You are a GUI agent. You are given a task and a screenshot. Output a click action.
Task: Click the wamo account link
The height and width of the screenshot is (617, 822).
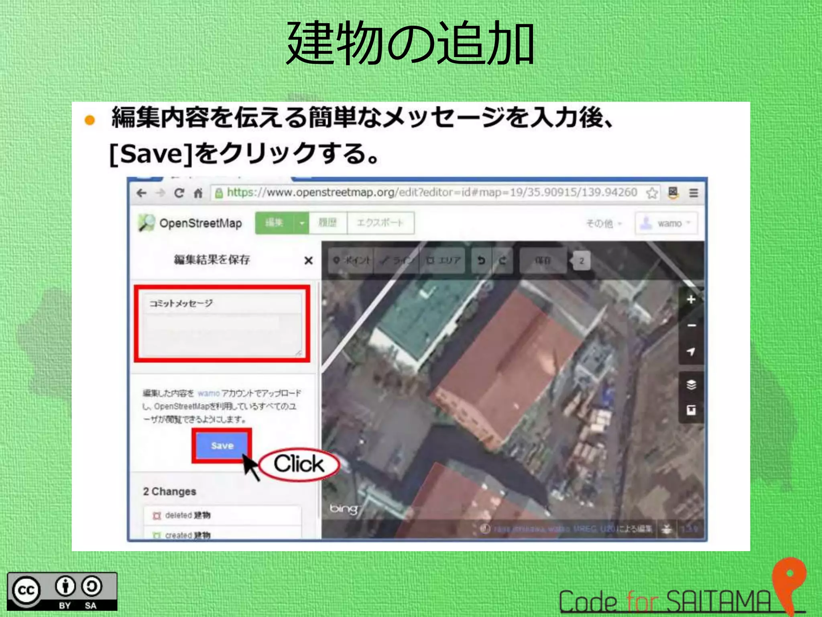click(x=209, y=393)
